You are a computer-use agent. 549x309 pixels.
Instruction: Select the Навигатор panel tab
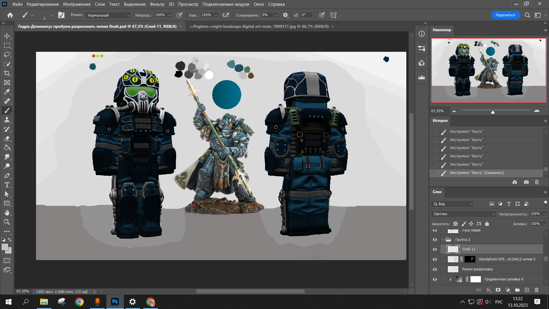(442, 30)
